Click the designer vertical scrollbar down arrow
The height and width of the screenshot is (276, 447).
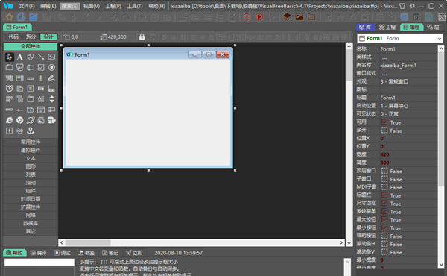[x=349, y=243]
